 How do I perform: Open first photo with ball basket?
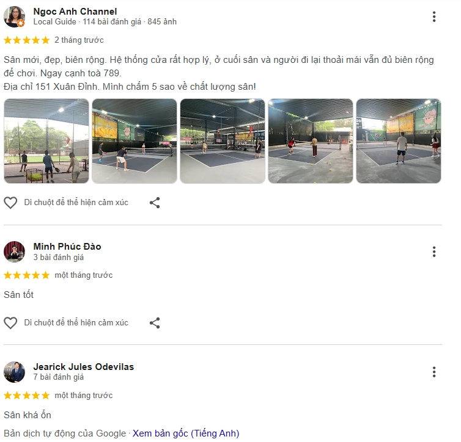click(46, 141)
